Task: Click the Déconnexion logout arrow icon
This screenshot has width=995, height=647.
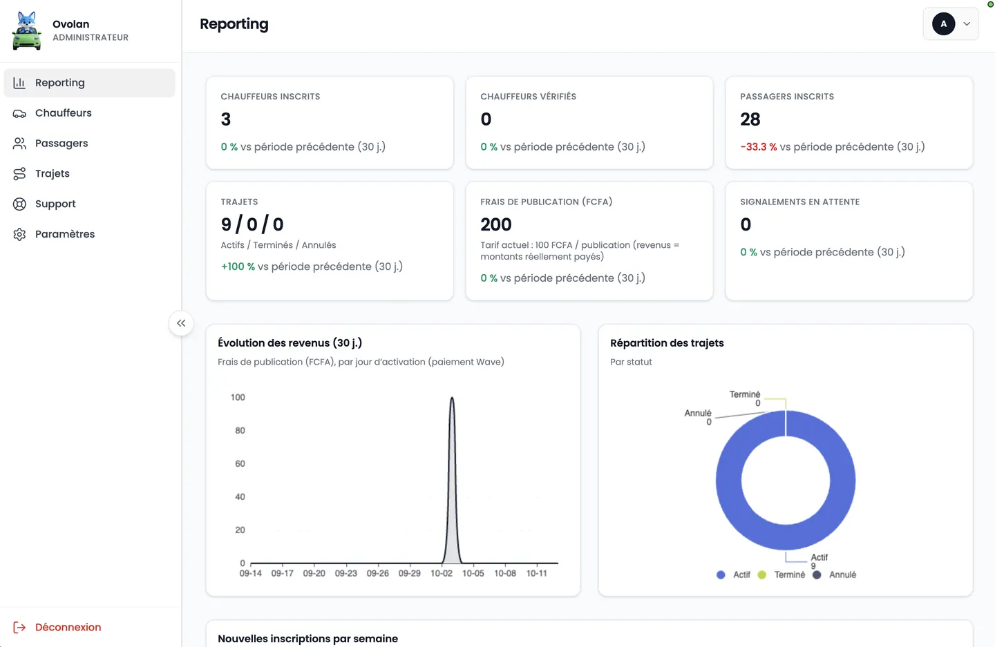Action: pyautogui.click(x=19, y=627)
